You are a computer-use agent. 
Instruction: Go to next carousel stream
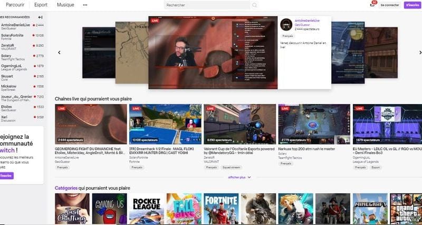coord(420,53)
